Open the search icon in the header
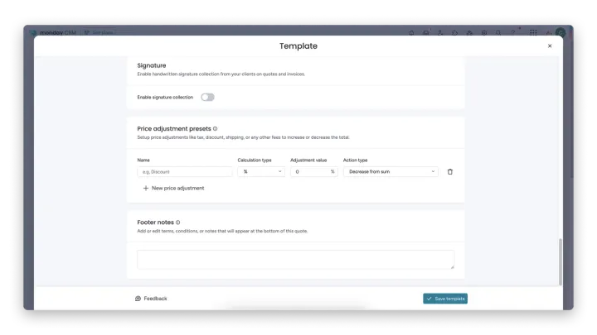The image size is (597, 335). [x=498, y=32]
